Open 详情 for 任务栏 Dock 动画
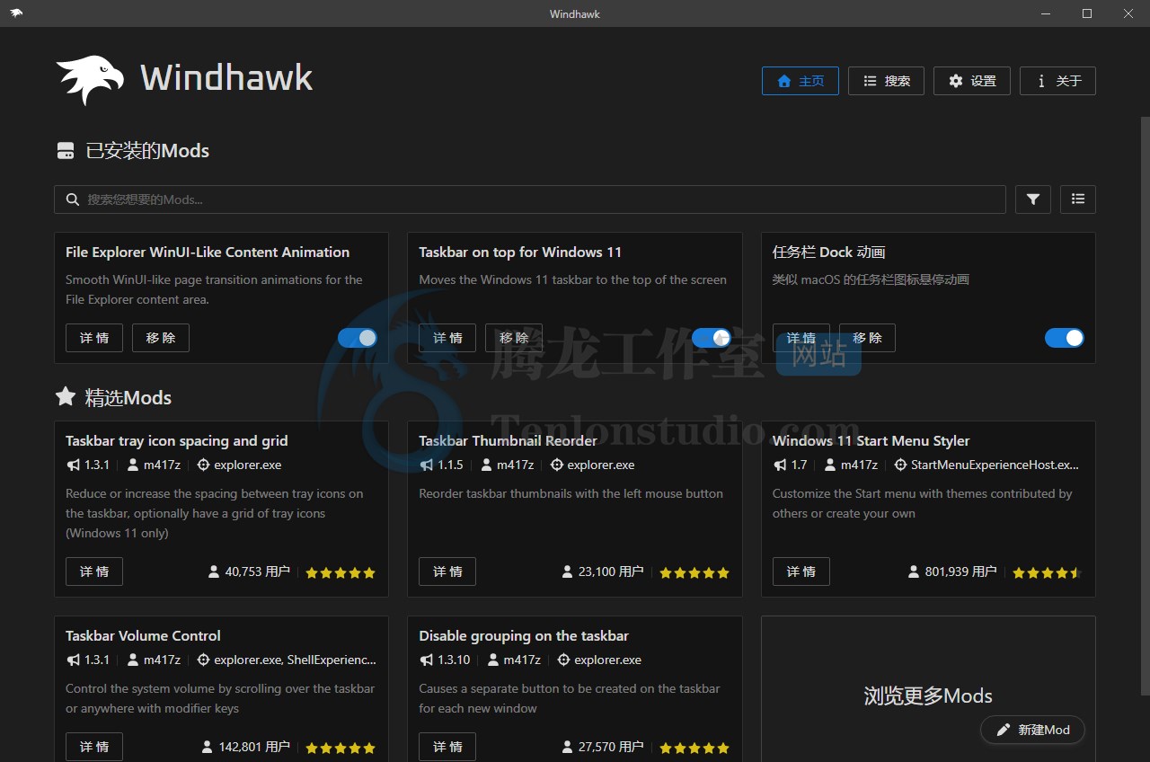 (x=801, y=338)
